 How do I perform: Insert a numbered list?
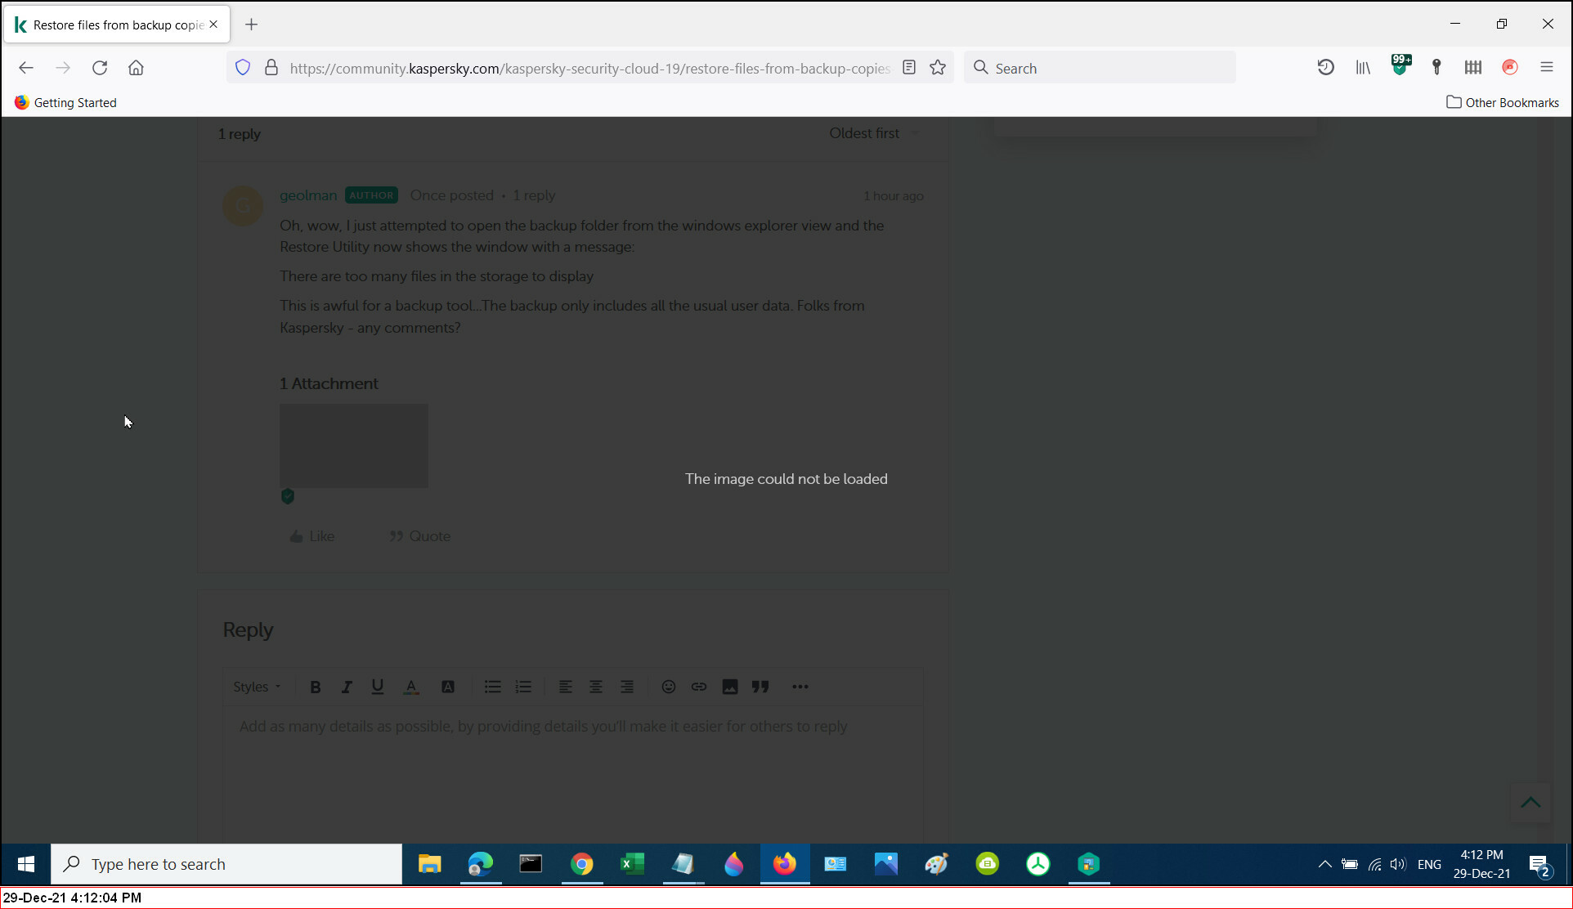(x=523, y=687)
